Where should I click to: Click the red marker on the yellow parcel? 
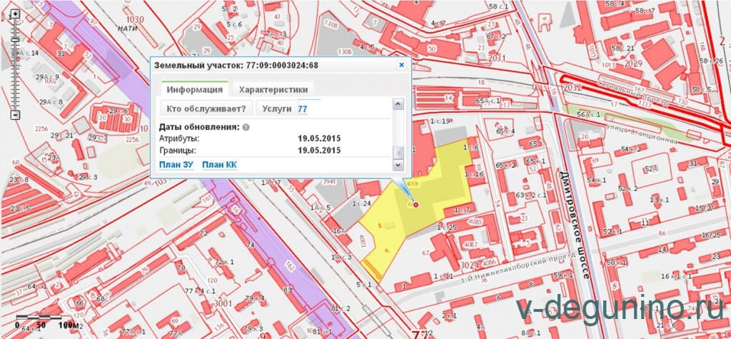point(415,206)
